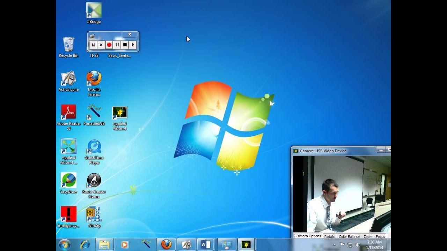This screenshot has height=251, width=447.
Task: Open the Color Balance tab
Action: [x=349, y=236]
